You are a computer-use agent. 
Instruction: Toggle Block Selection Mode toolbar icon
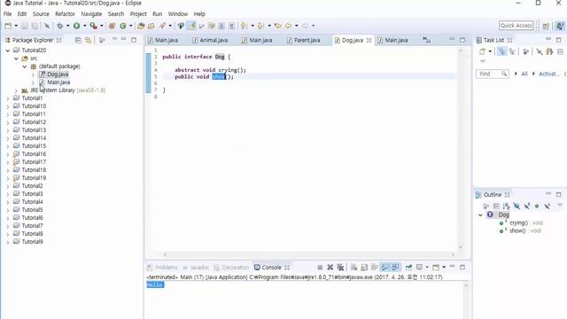click(221, 26)
